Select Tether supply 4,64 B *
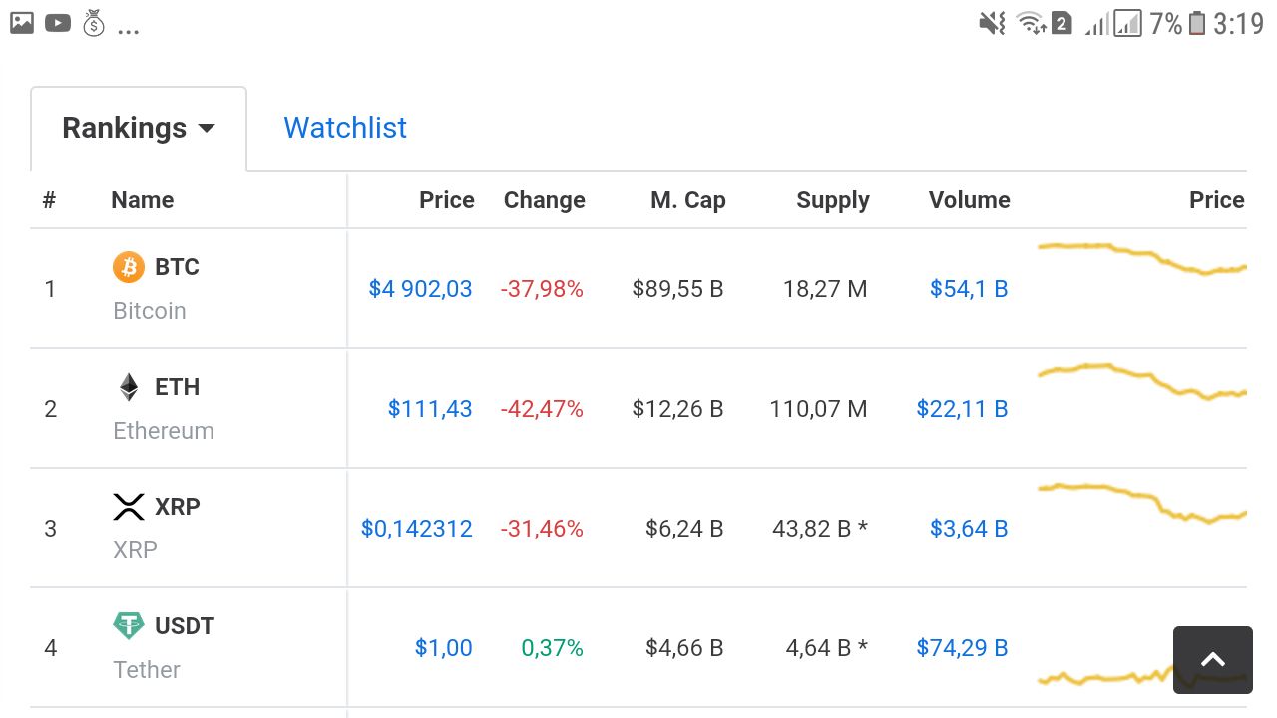The width and height of the screenshot is (1277, 718). point(827,648)
